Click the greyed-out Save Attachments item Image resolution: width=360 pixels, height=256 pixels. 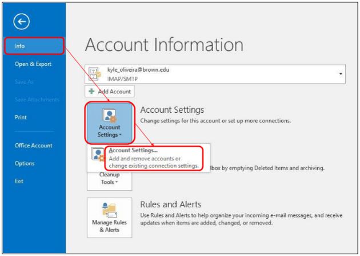37,100
